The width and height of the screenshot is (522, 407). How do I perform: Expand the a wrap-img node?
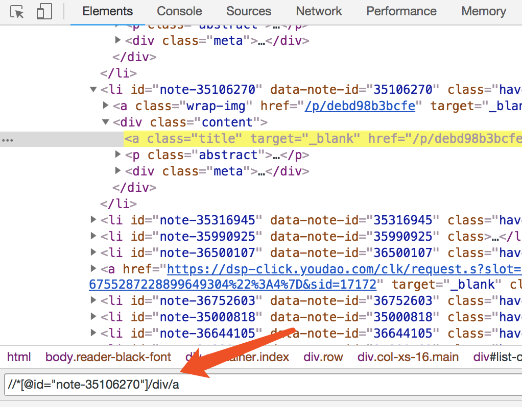106,106
